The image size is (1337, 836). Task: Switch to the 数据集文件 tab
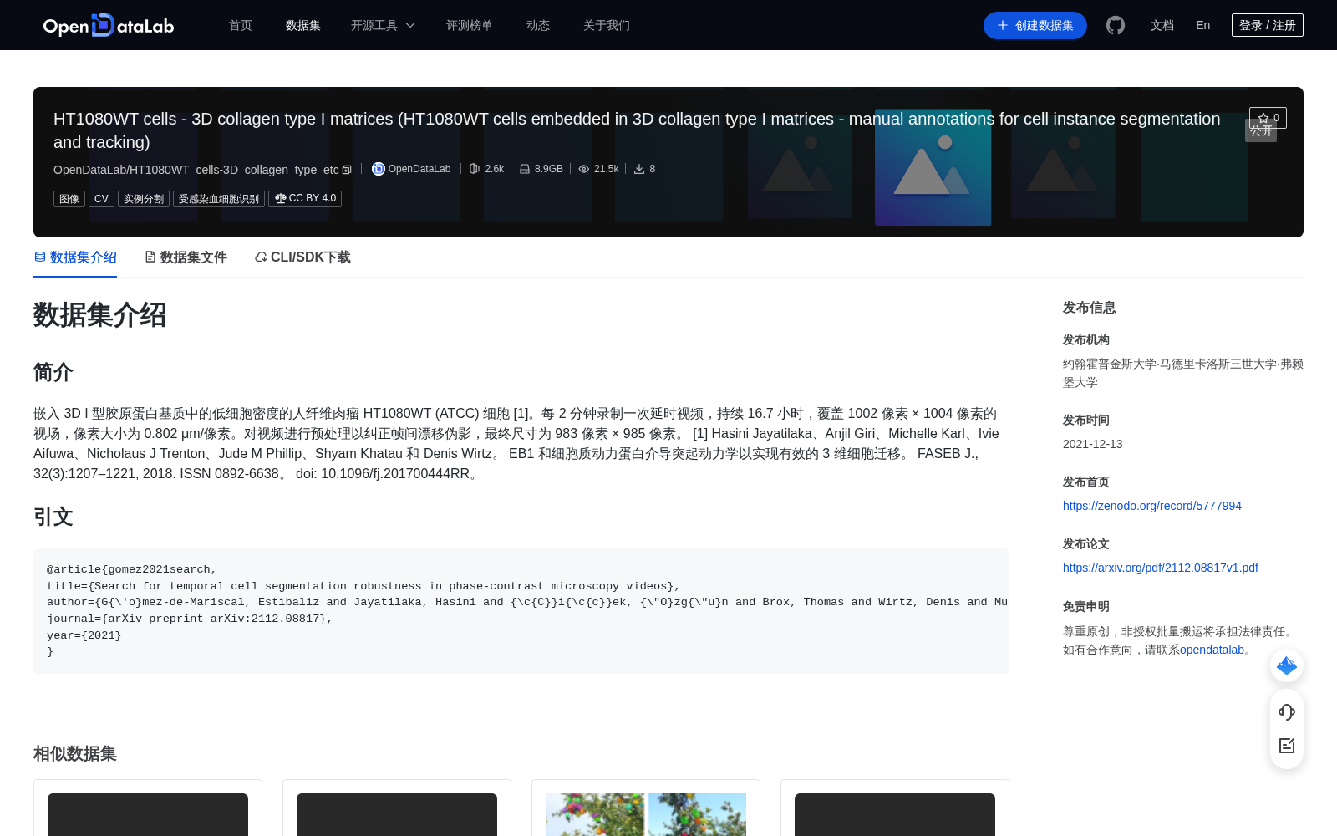click(186, 257)
